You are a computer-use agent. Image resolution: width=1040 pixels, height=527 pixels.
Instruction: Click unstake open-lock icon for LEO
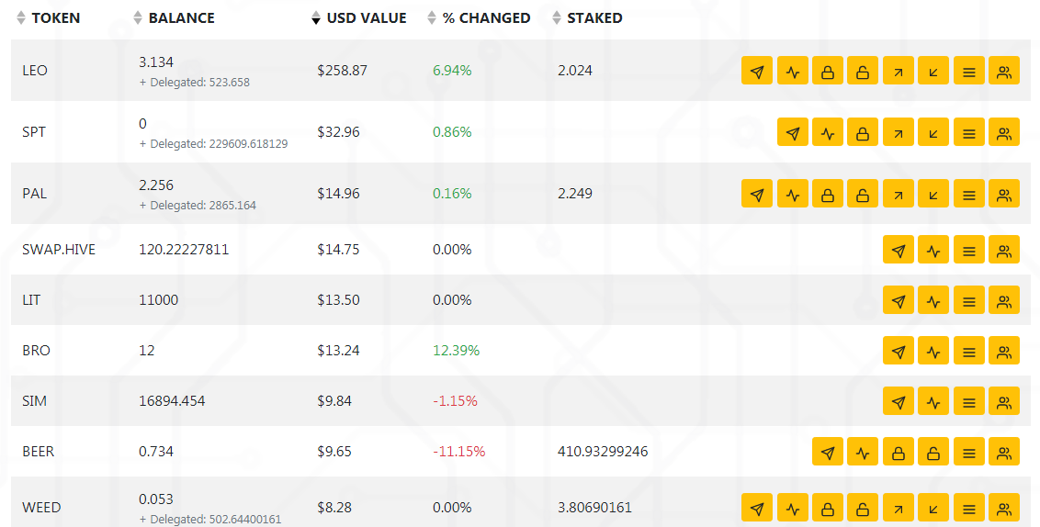pyautogui.click(x=863, y=71)
